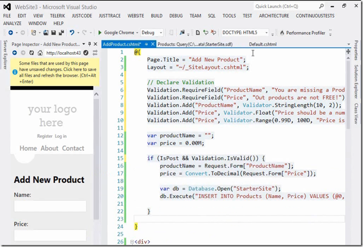Click the uncomment selection icon with red x

[x=214, y=33]
